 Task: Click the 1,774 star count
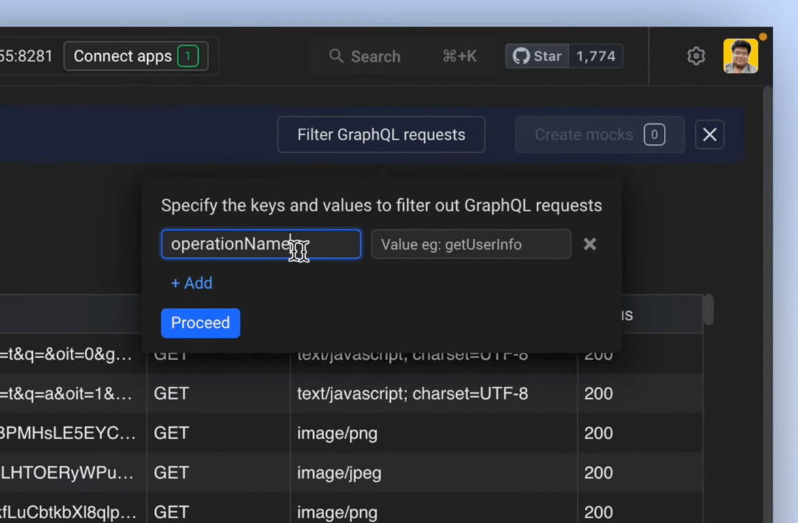pyautogui.click(x=596, y=56)
